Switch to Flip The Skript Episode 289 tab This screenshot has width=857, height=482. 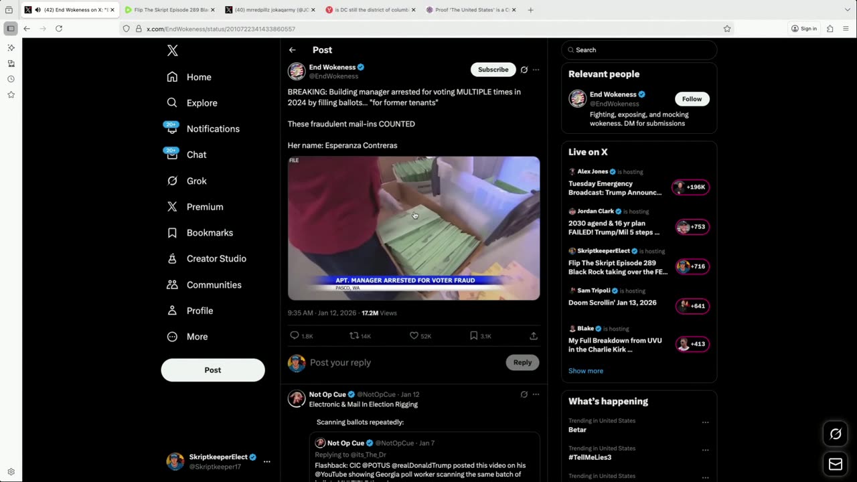pyautogui.click(x=170, y=10)
